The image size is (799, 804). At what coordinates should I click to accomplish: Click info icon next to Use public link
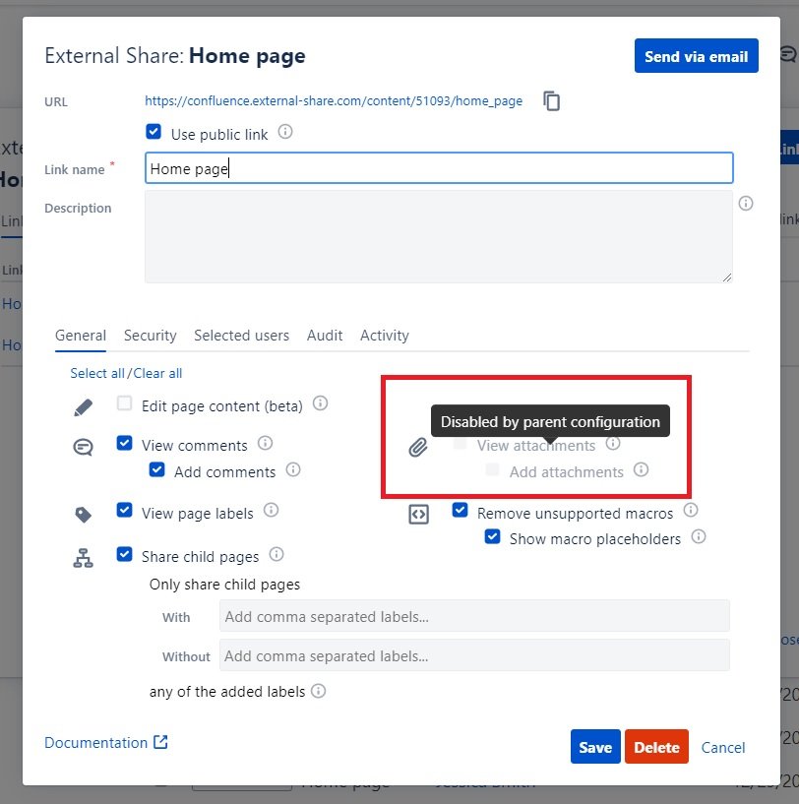(x=285, y=132)
